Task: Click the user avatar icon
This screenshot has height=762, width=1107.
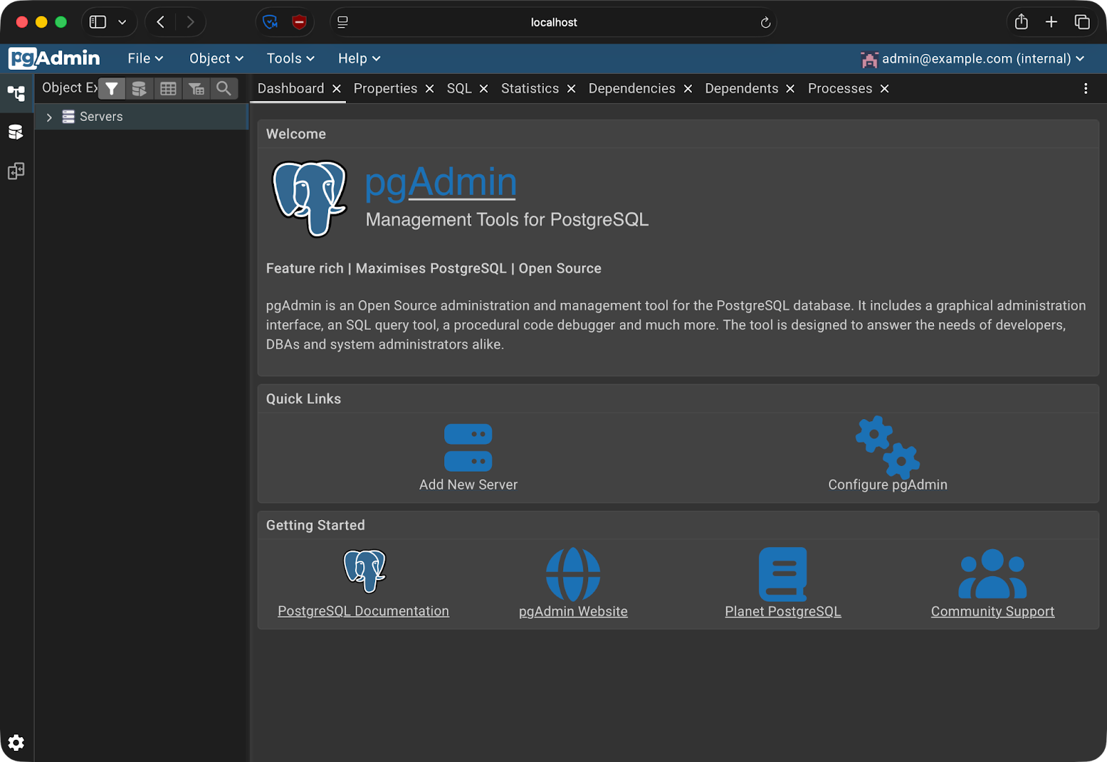Action: (x=869, y=59)
